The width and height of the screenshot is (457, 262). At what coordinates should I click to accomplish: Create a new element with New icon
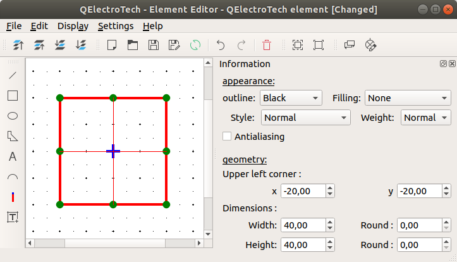click(112, 45)
